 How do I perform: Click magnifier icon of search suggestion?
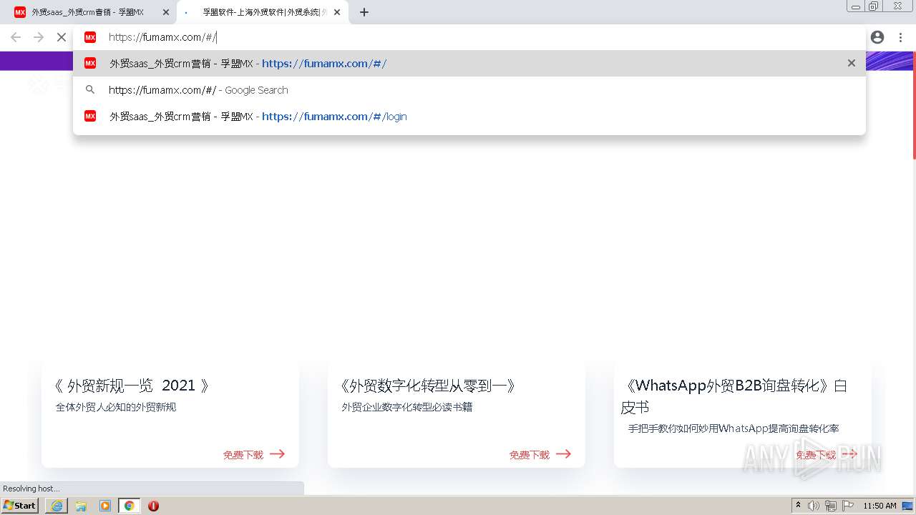90,90
